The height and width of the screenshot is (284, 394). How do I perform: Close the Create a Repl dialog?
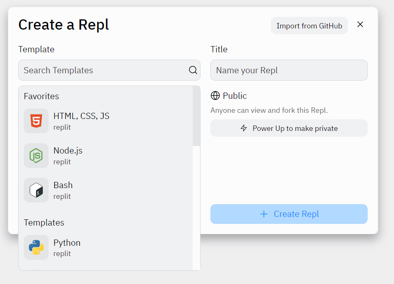coord(360,24)
